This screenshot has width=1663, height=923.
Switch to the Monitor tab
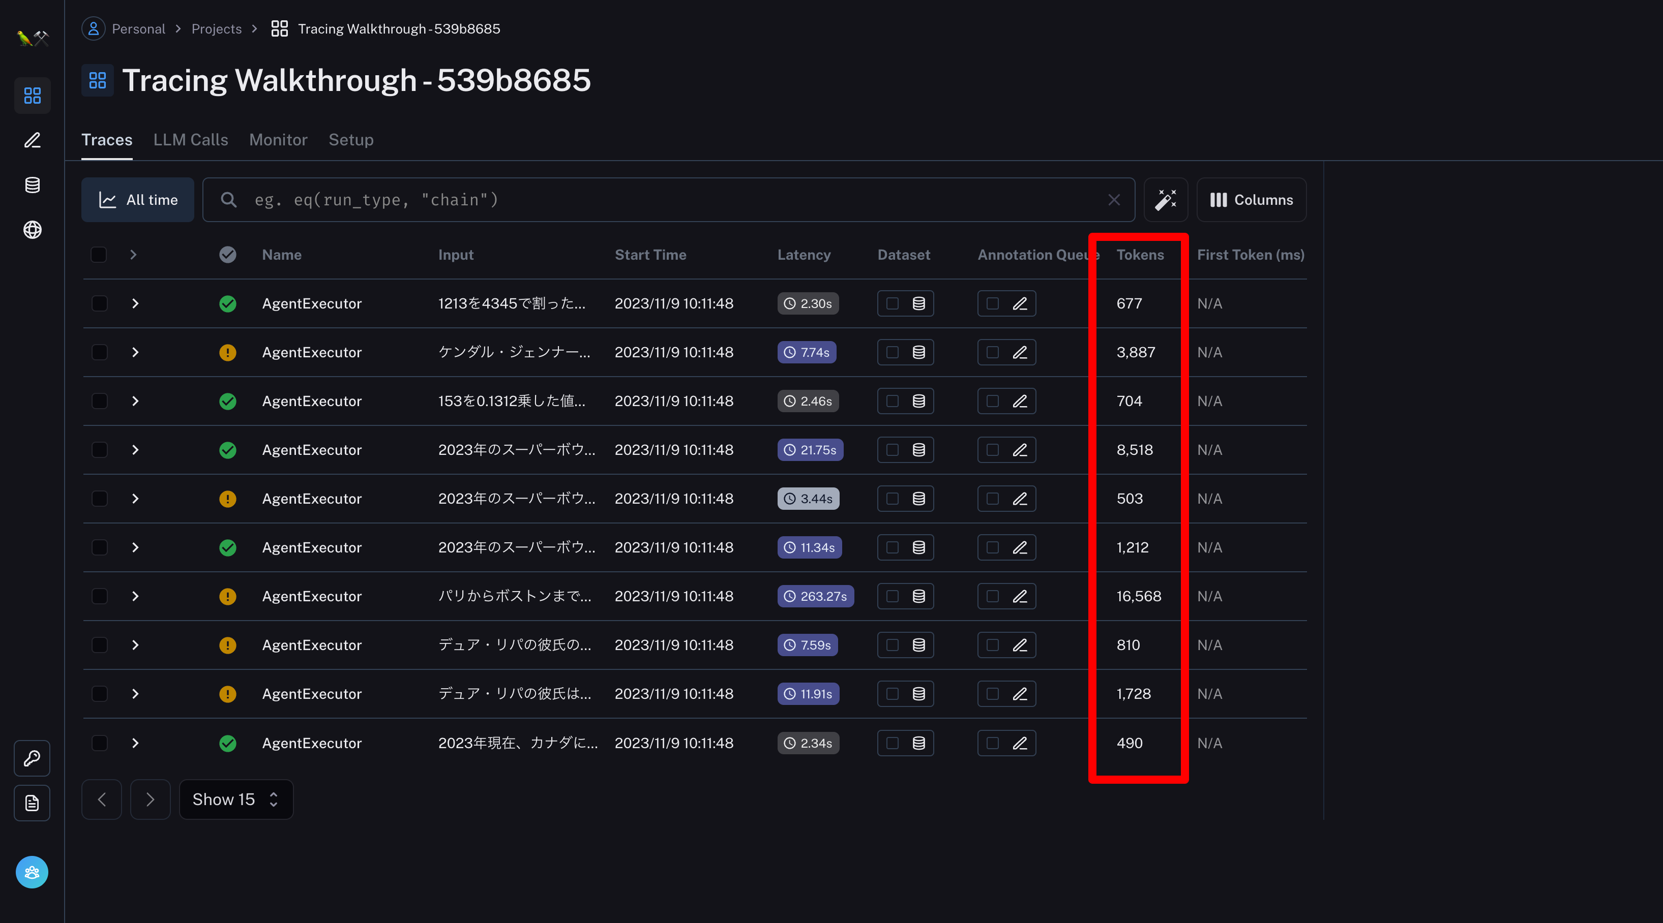coord(278,140)
